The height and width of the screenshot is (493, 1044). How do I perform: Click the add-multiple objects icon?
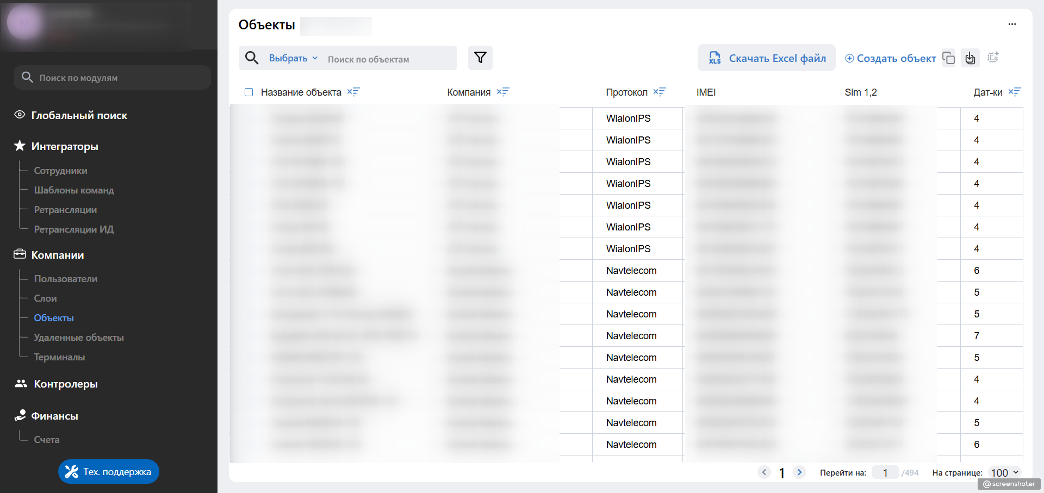tap(993, 57)
